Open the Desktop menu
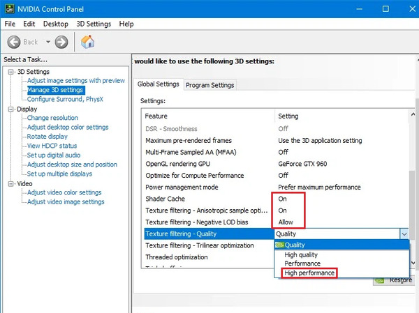This screenshot has width=419, height=313. pyautogui.click(x=56, y=24)
